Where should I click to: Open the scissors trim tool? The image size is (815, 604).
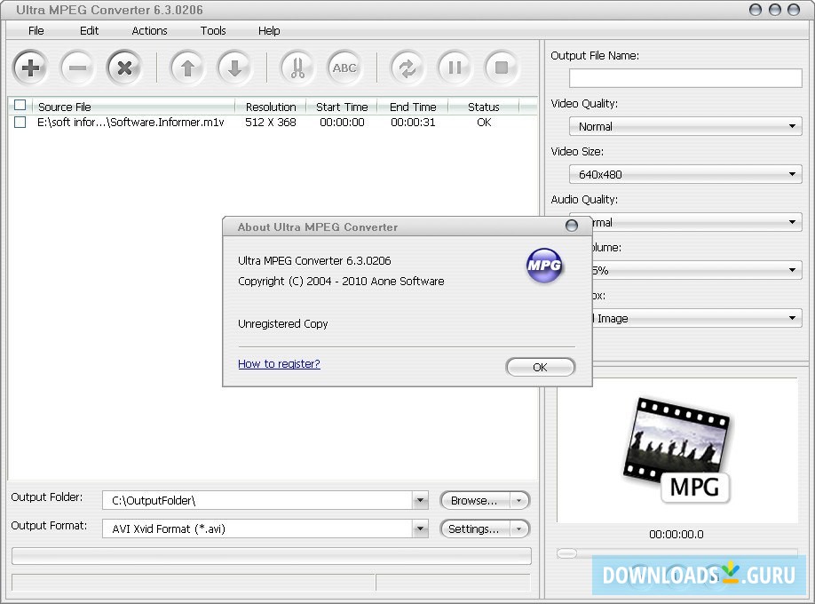(297, 68)
